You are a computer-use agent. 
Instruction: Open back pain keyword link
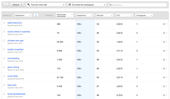(12, 85)
